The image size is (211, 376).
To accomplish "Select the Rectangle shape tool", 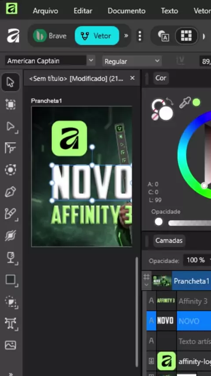I will (x=11, y=280).
